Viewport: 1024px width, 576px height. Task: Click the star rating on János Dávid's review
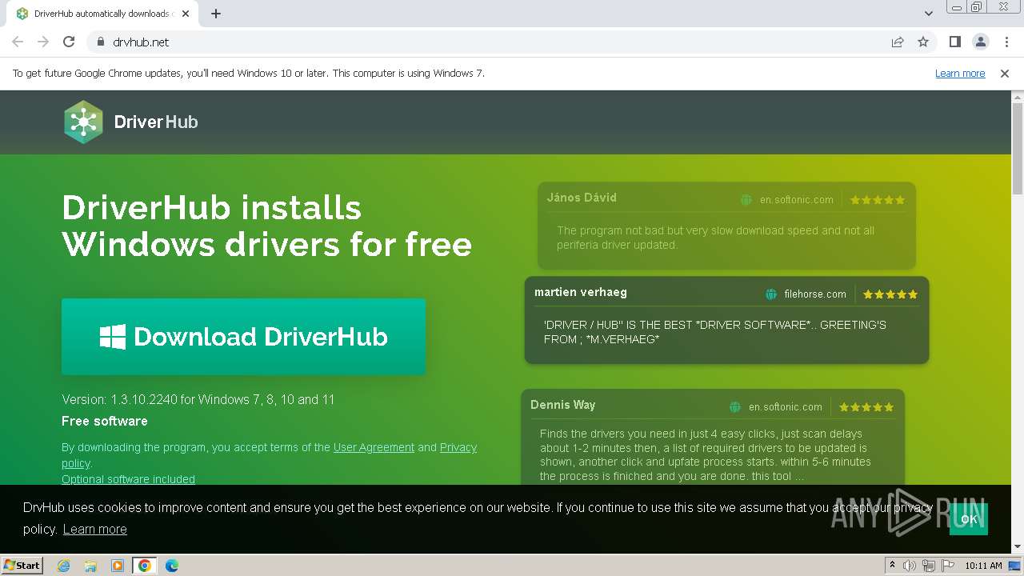pyautogui.click(x=878, y=200)
